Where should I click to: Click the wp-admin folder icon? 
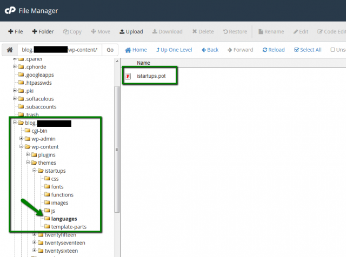click(28, 139)
